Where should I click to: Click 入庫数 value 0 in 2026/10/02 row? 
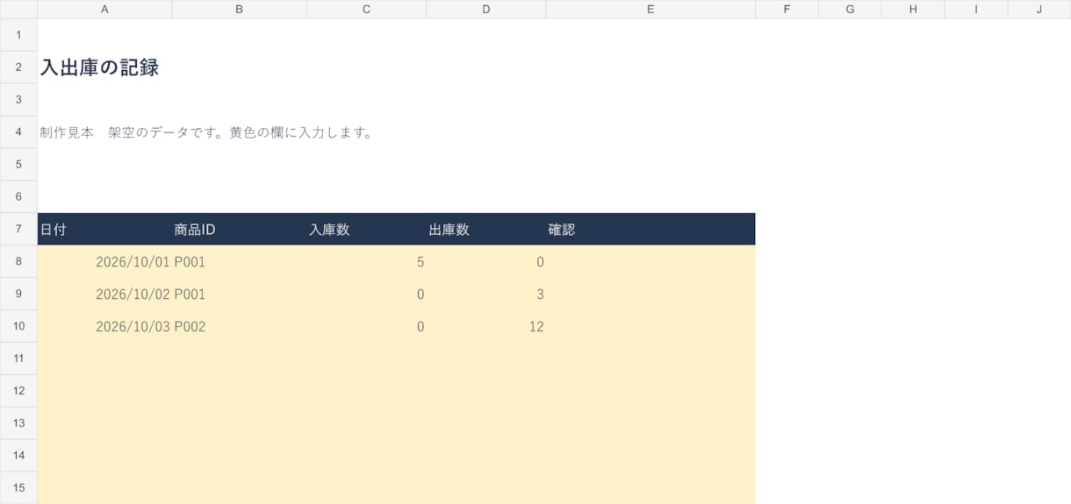[367, 295]
